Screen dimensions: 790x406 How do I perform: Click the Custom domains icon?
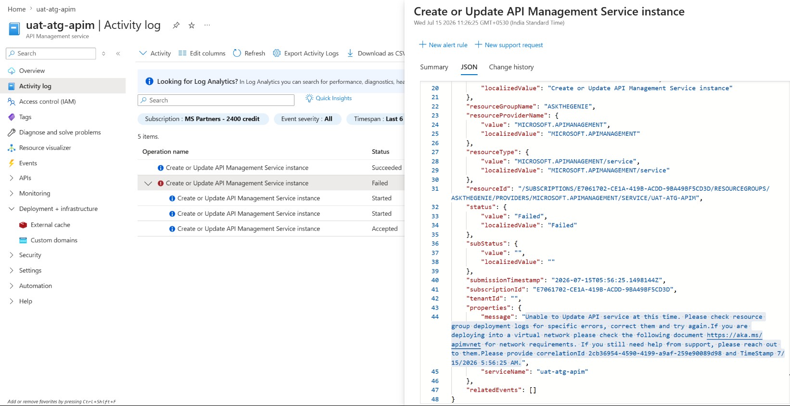click(23, 240)
